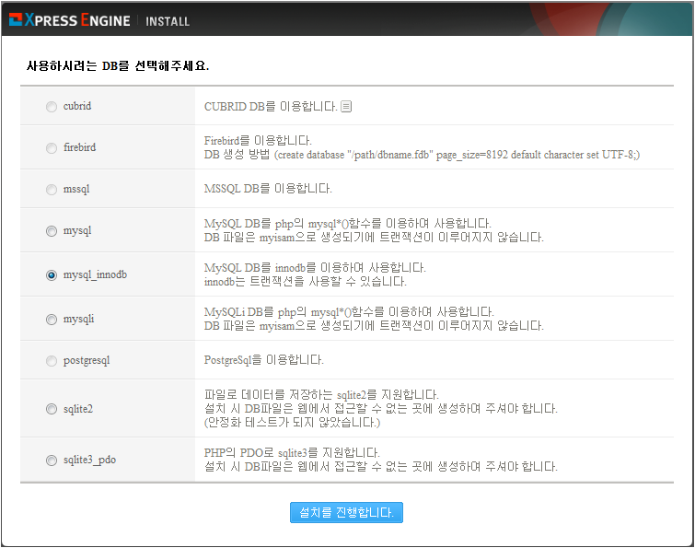695x548 pixels.
Task: Click '파일로 데이터를 저장하는 sqlite2를 지원합니다.' text
Action: (x=321, y=394)
